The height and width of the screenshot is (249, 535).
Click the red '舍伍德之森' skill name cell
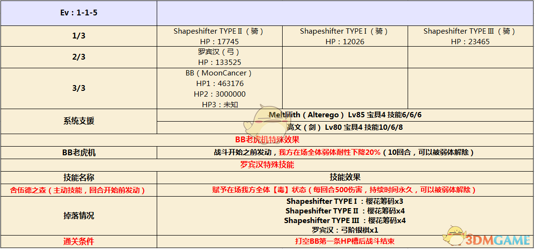79,190
